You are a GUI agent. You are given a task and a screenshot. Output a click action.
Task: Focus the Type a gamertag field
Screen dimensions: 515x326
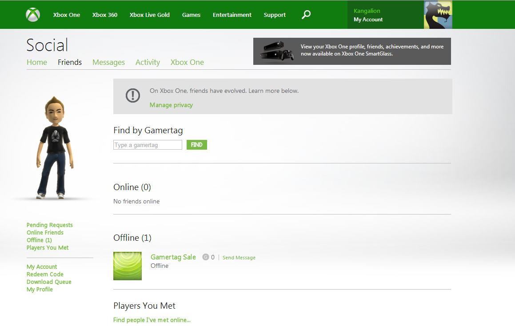coord(148,145)
